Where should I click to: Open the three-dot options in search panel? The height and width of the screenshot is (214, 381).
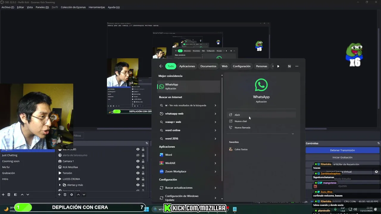point(297,66)
